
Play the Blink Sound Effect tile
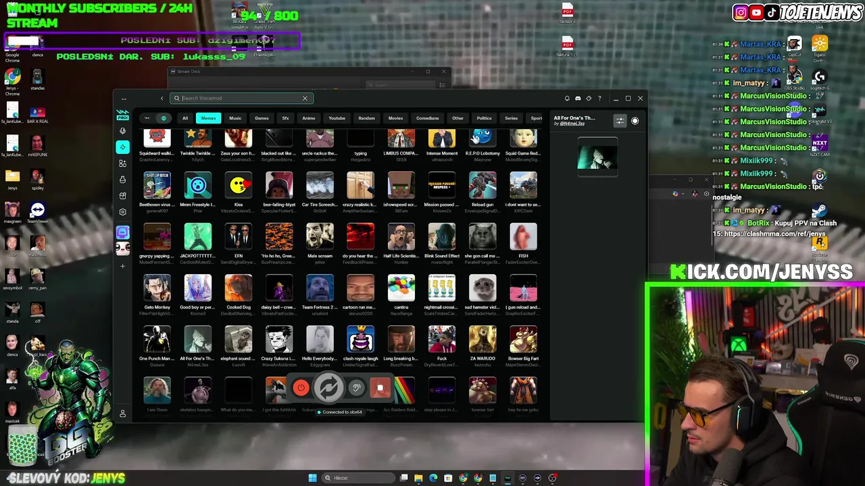442,236
